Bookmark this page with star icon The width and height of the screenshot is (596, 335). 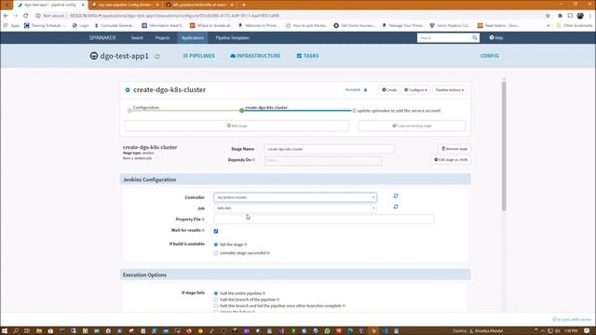click(x=548, y=16)
